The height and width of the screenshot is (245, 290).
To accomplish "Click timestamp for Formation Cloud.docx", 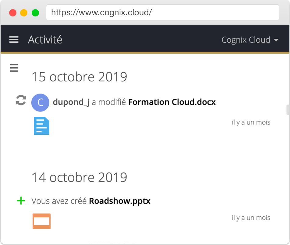I will (x=251, y=122).
